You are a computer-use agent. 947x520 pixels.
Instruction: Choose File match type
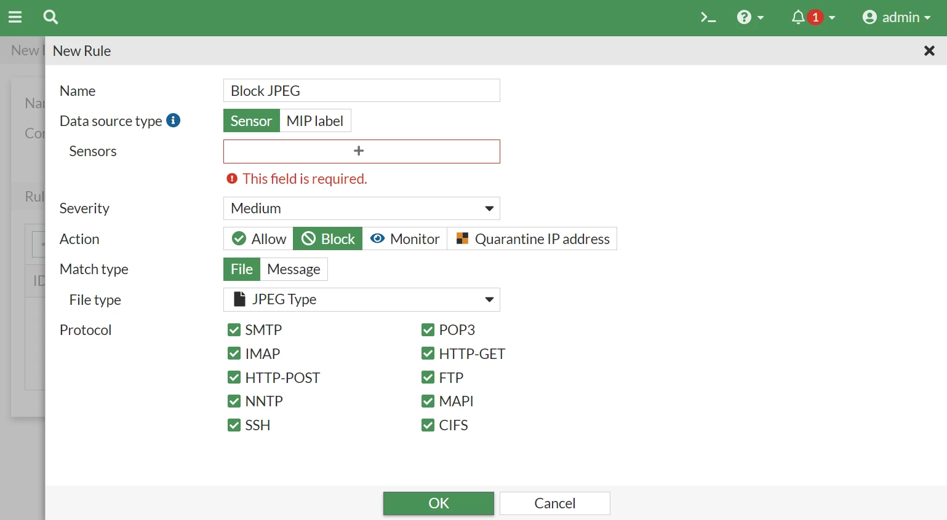[242, 269]
